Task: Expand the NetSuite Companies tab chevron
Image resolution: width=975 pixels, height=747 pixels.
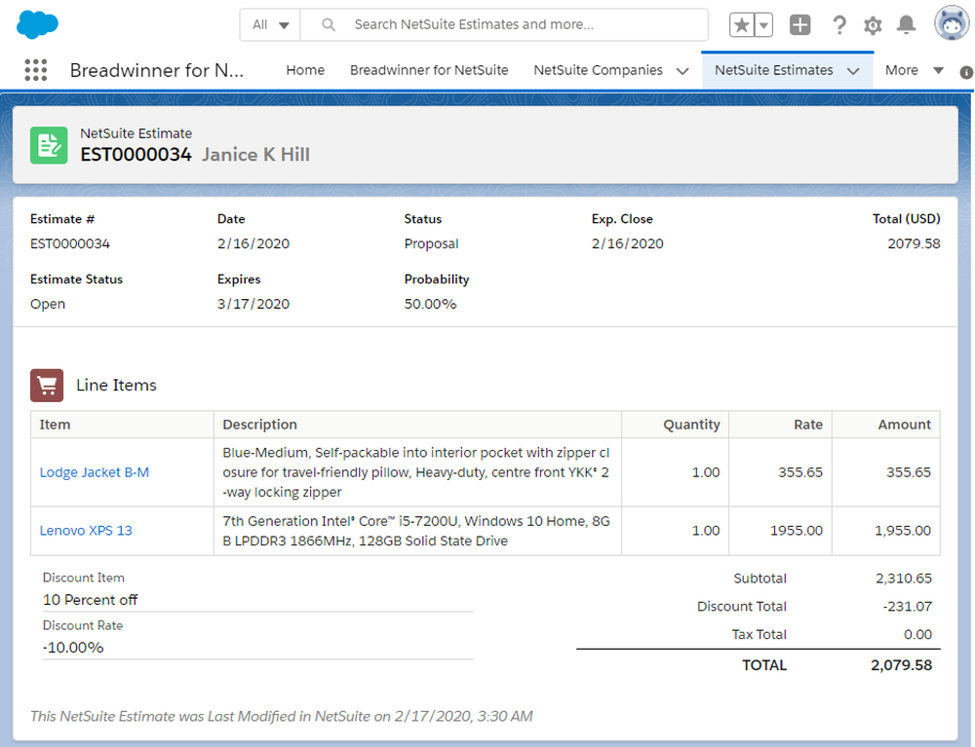Action: [x=682, y=71]
